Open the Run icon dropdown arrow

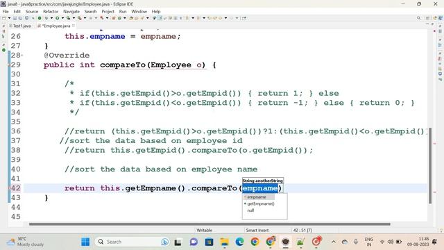(x=62, y=18)
